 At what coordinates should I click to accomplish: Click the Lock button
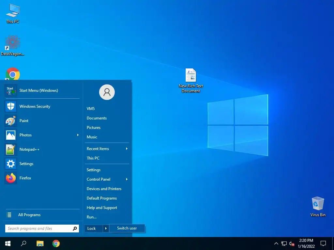pyautogui.click(x=94, y=229)
